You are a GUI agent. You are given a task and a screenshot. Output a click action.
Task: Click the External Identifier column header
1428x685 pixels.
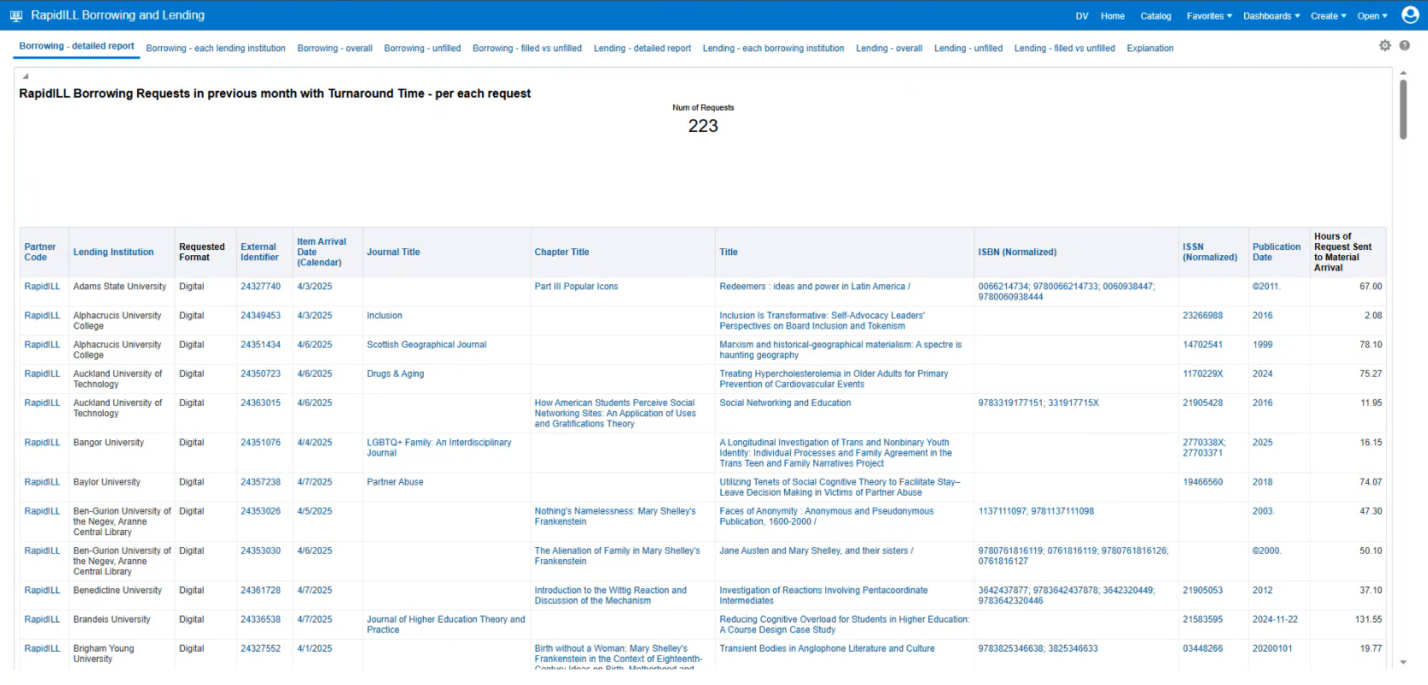pyautogui.click(x=259, y=252)
